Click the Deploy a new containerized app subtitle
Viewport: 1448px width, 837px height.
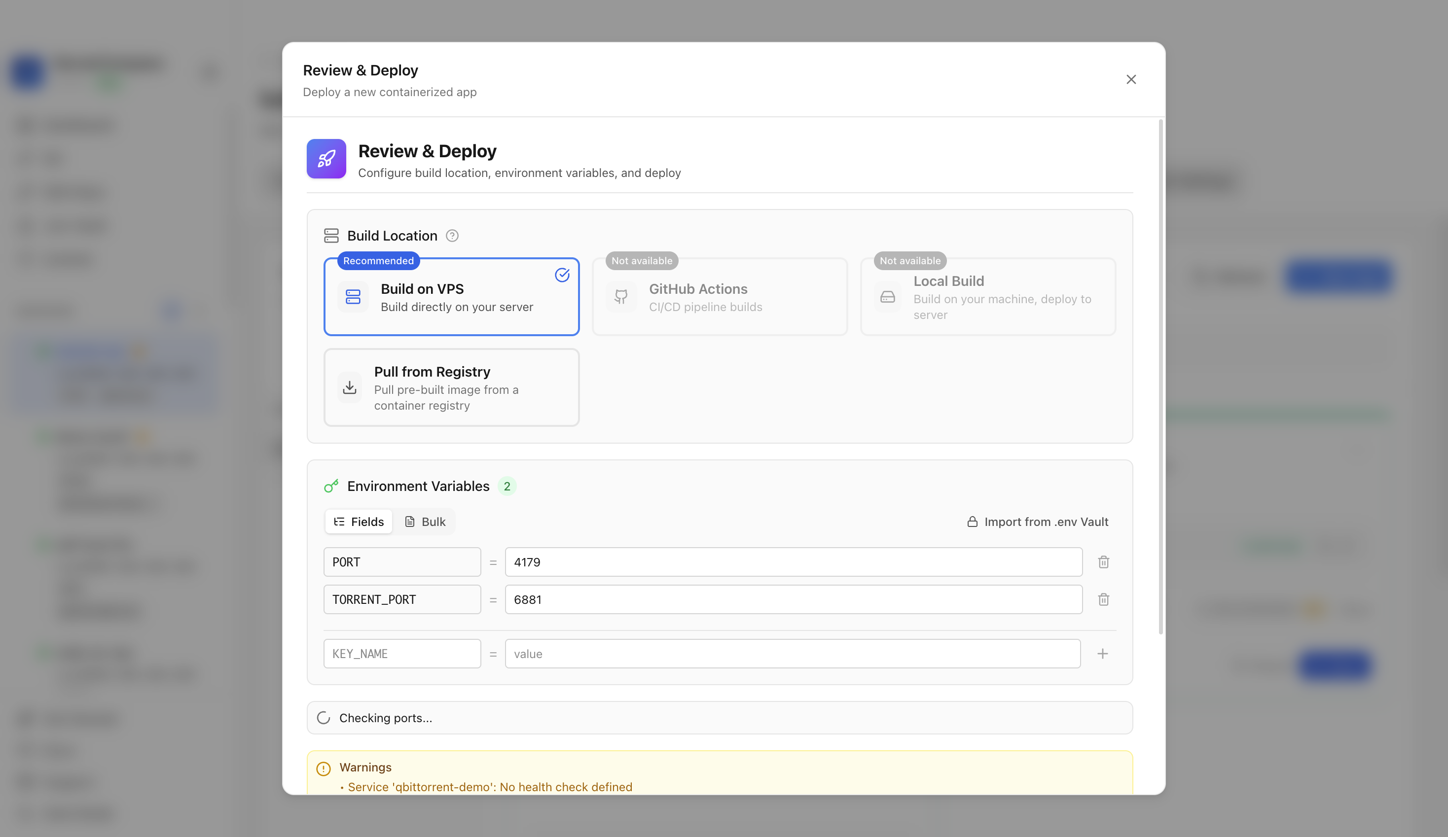390,92
